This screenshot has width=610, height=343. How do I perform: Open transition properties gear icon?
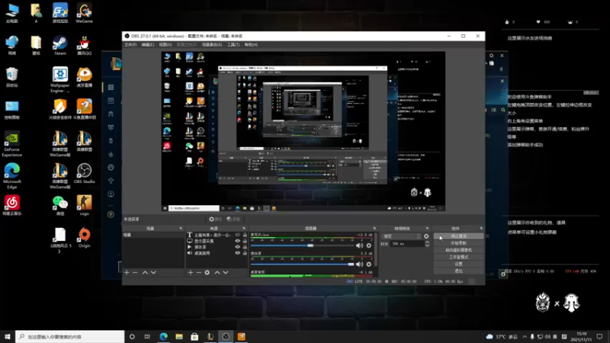click(426, 236)
